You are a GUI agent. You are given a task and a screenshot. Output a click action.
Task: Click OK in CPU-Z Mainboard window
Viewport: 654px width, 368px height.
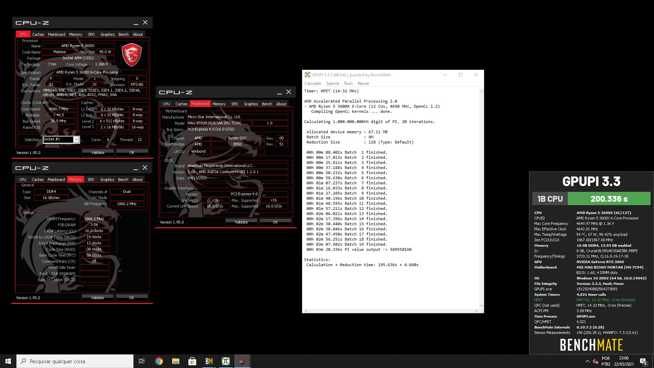(275, 222)
